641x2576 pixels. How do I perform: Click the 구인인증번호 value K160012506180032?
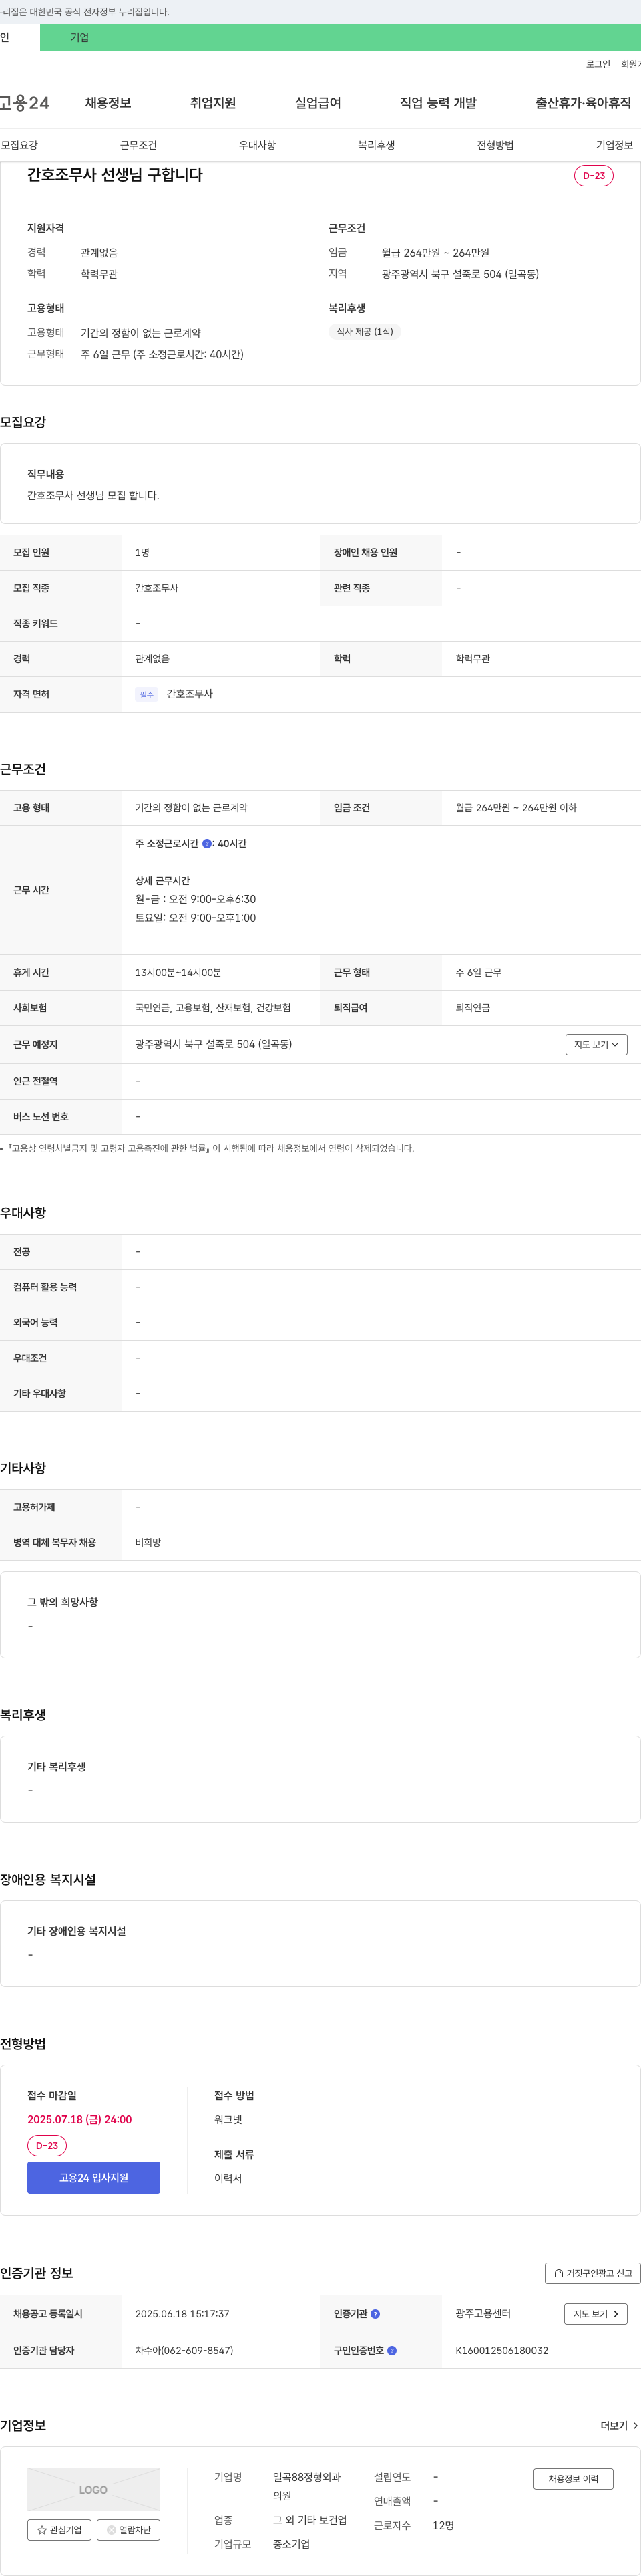(x=502, y=2351)
